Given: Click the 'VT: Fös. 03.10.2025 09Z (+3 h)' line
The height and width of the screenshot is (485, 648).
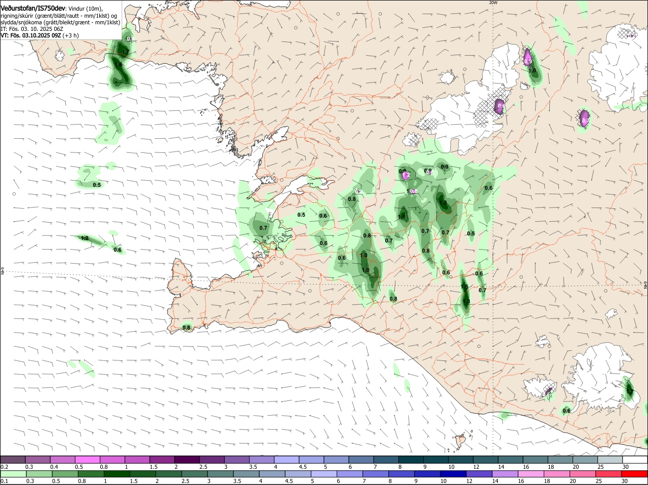Looking at the screenshot, I should [39, 35].
